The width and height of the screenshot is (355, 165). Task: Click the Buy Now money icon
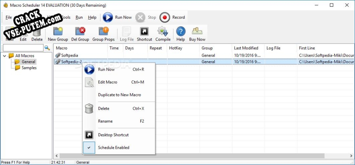pyautogui.click(x=197, y=31)
